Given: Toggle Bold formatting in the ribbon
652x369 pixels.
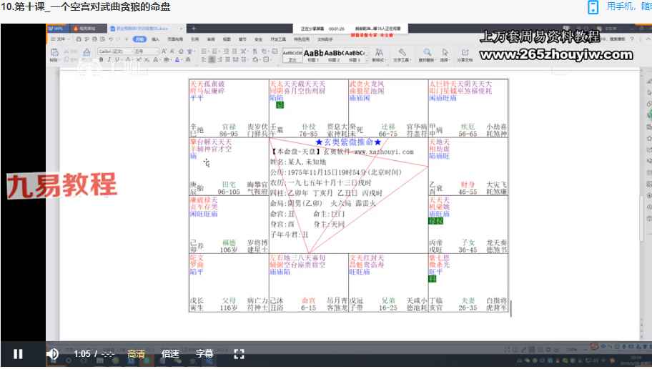Looking at the screenshot, I should (x=101, y=60).
